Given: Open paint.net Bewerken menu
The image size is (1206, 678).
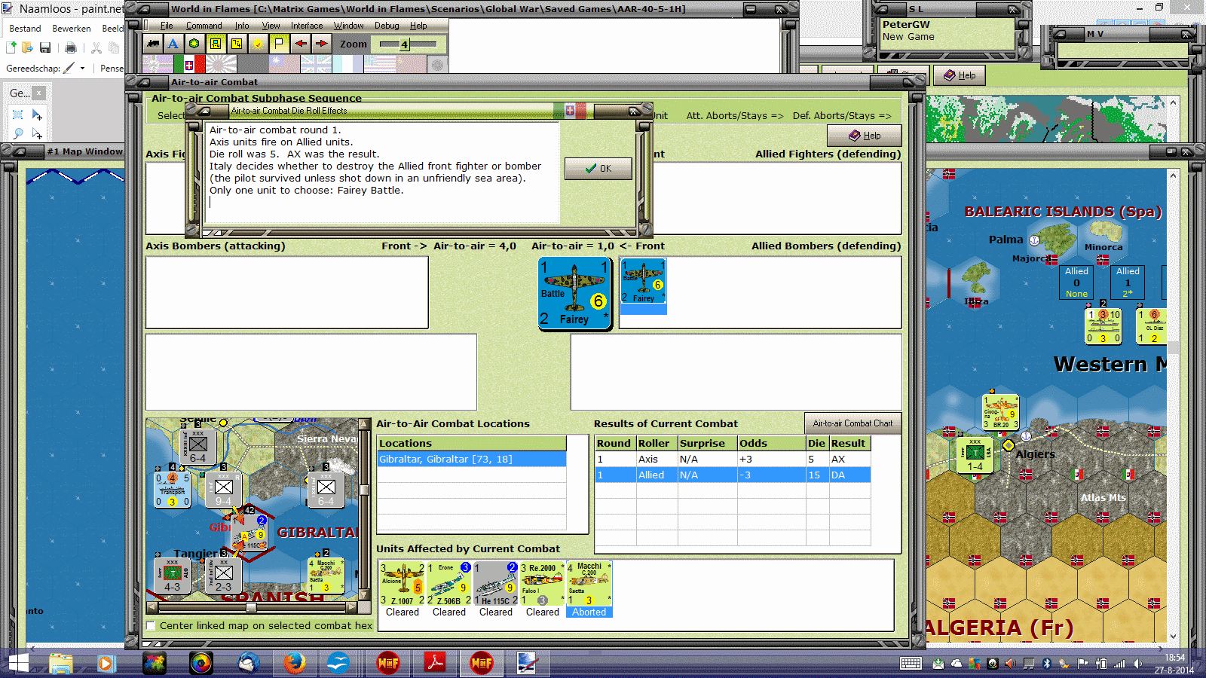Looking at the screenshot, I should pos(72,29).
